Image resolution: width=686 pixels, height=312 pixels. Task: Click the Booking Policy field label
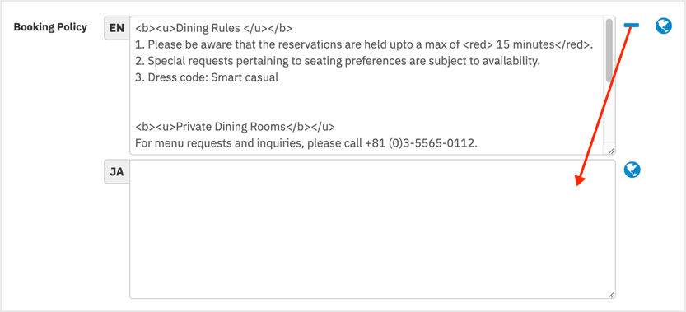click(x=50, y=27)
